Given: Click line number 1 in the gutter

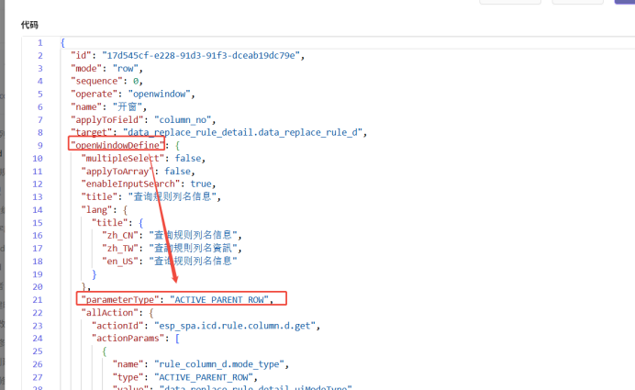Looking at the screenshot, I should click(x=39, y=42).
